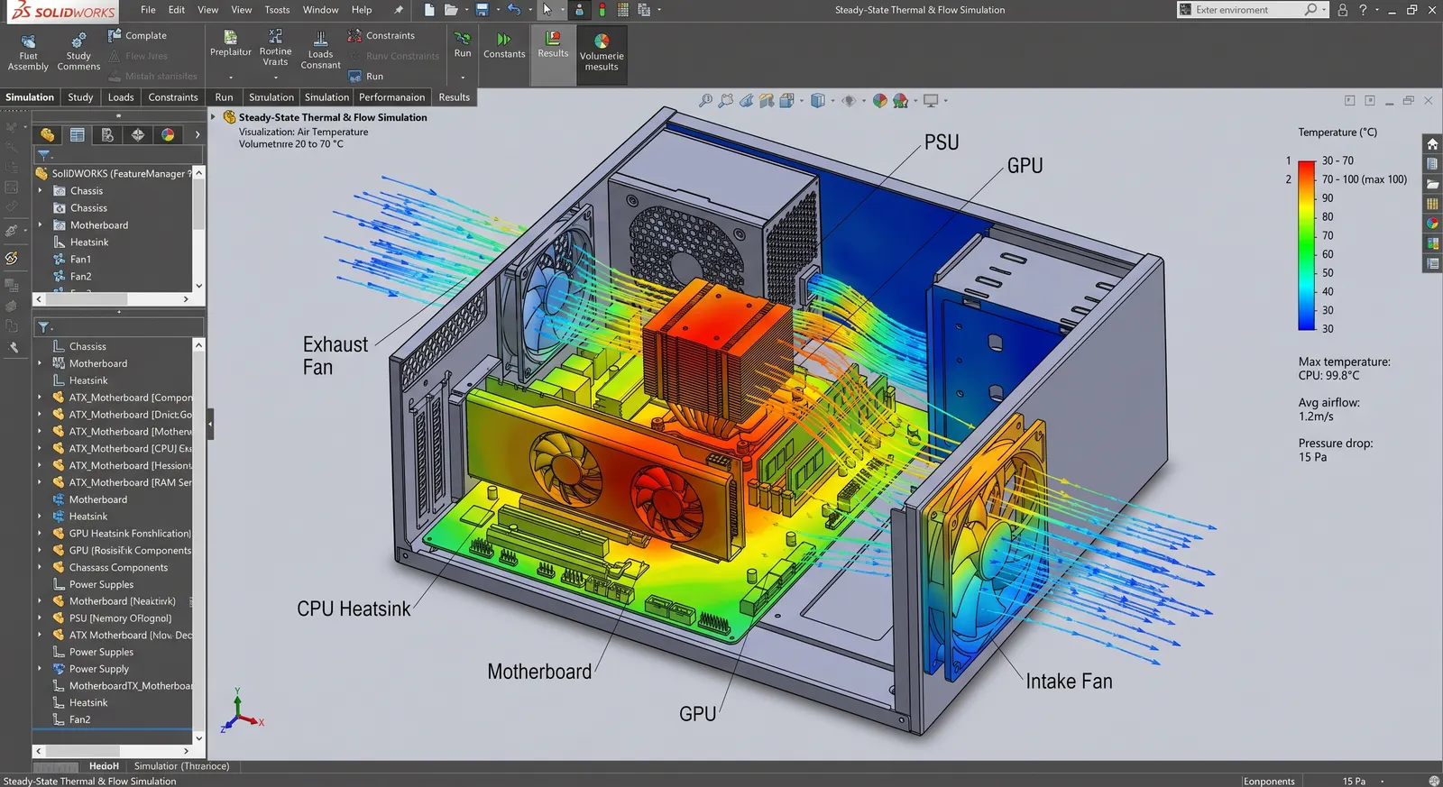
Task: Open the Help menu
Action: [362, 10]
